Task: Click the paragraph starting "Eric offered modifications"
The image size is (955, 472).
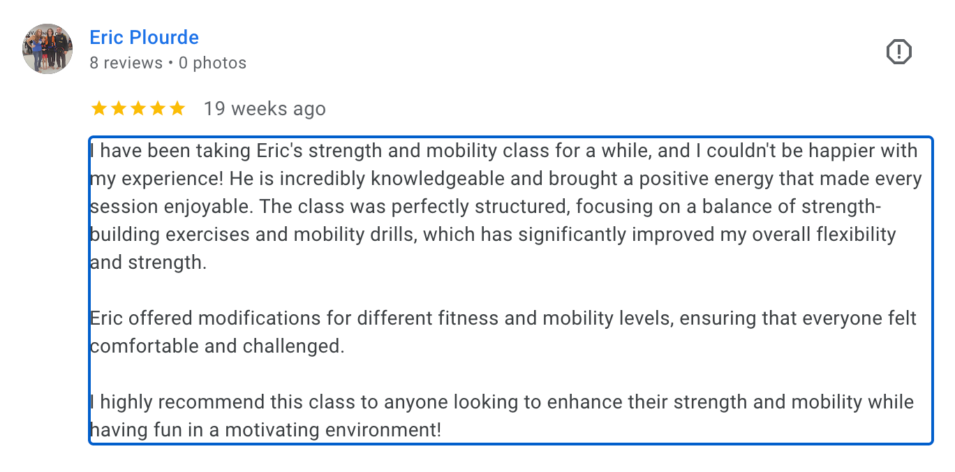Action: click(503, 319)
